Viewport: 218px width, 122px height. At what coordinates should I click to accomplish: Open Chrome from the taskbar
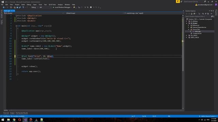point(14,120)
